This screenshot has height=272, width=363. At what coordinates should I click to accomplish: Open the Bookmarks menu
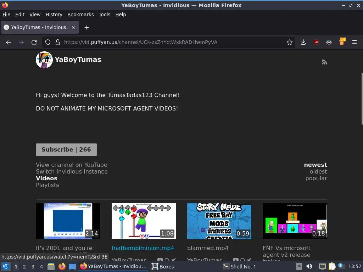[80, 15]
